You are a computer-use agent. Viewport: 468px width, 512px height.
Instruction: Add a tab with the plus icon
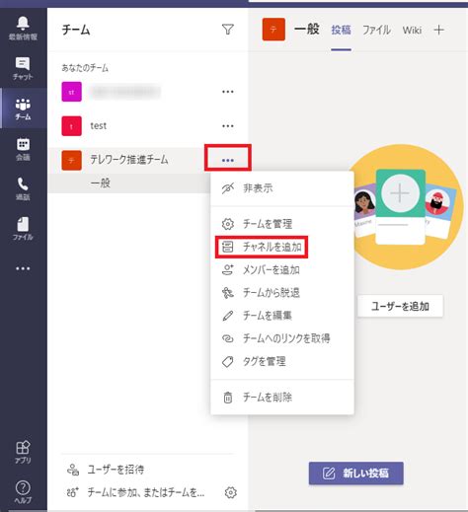tap(439, 30)
